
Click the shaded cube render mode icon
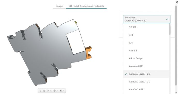tap(61, 91)
